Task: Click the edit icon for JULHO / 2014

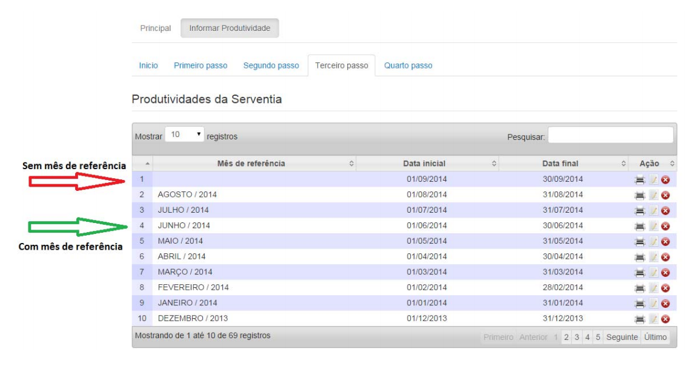Action: 653,210
